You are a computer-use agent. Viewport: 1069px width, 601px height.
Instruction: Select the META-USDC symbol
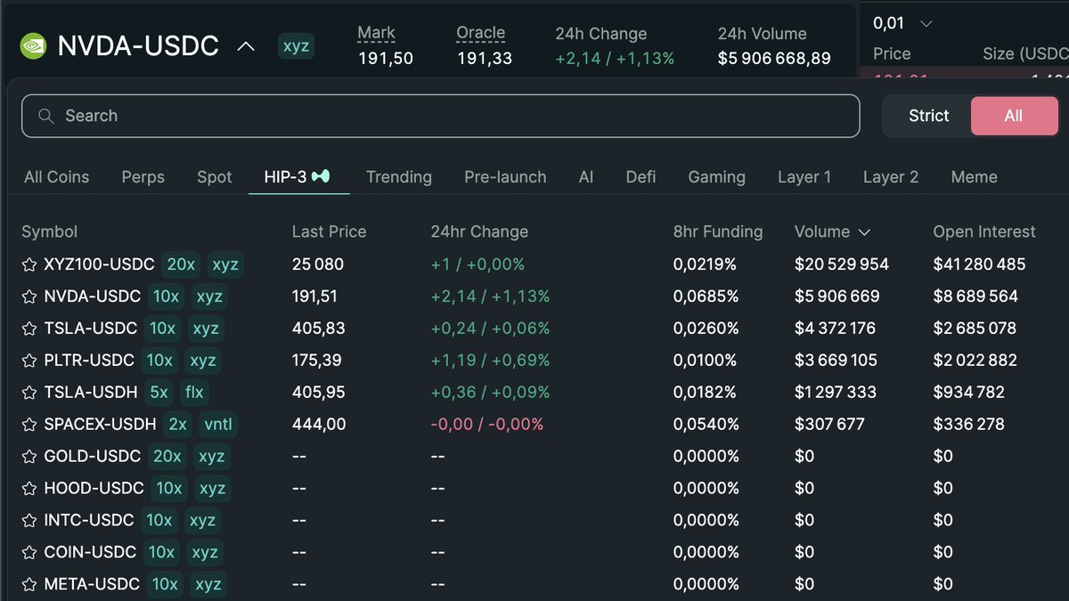pos(92,585)
